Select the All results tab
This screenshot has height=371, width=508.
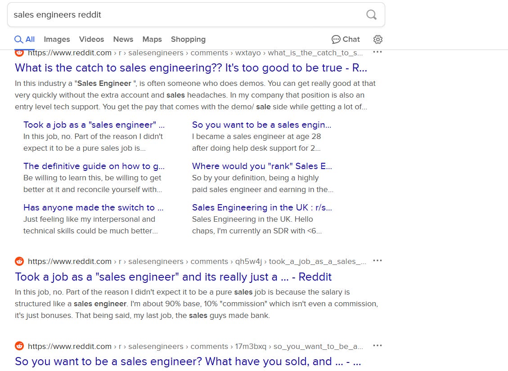coord(24,40)
